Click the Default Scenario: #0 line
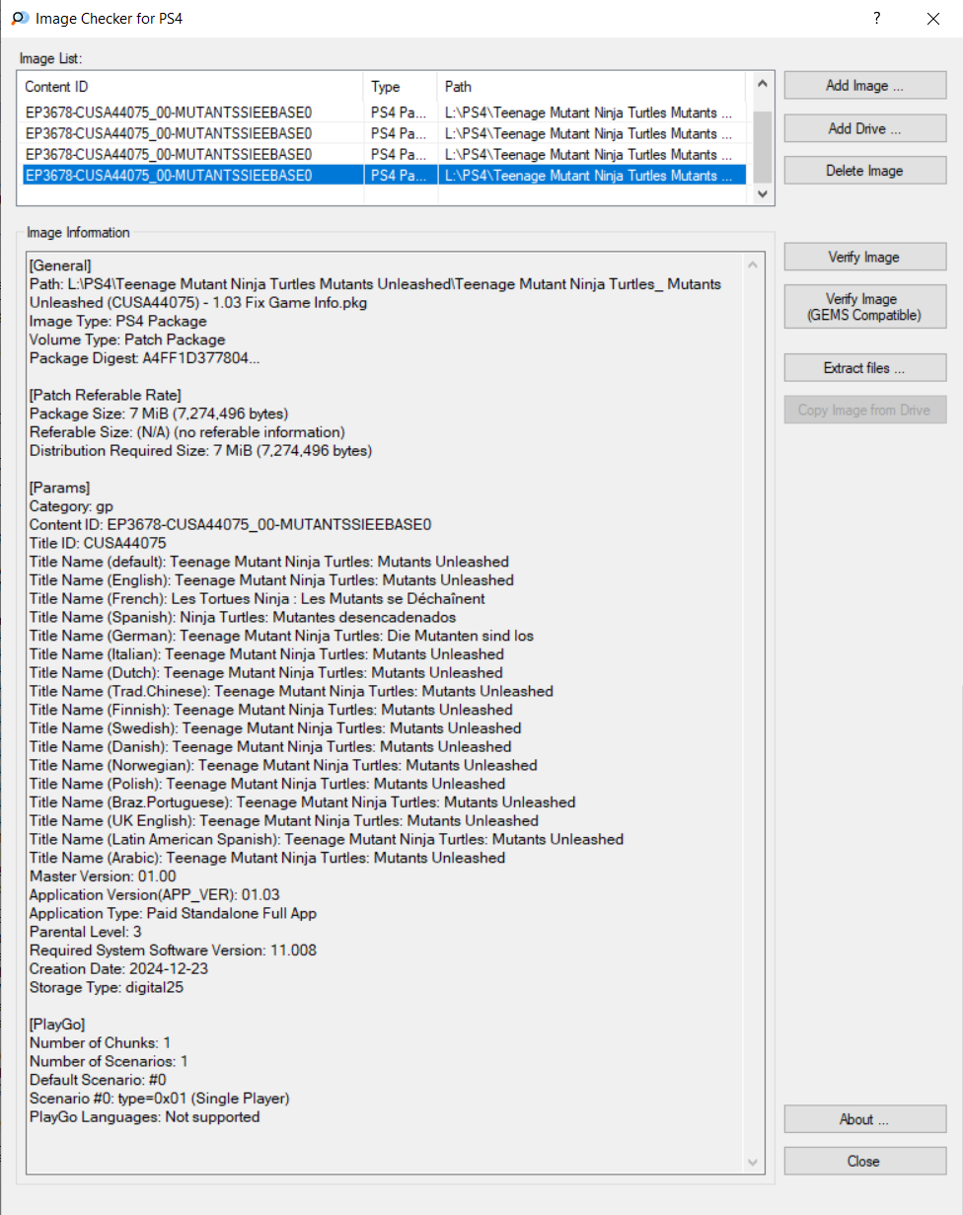Image resolution: width=963 pixels, height=1215 pixels. pyautogui.click(x=98, y=1080)
